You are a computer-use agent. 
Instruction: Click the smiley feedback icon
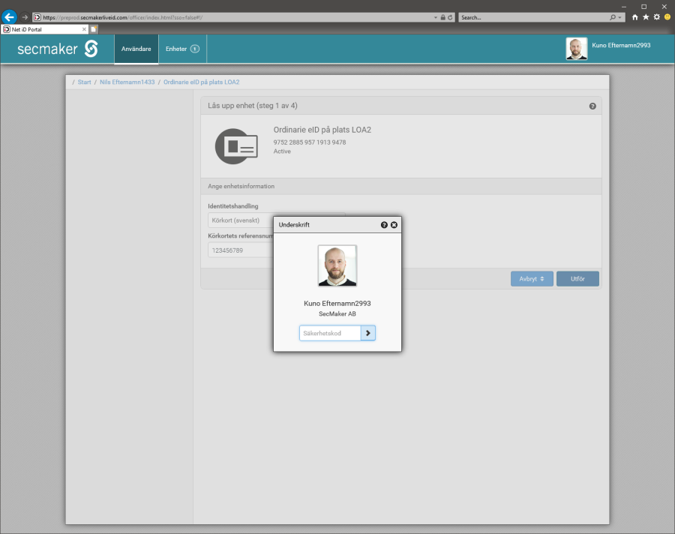(x=667, y=17)
